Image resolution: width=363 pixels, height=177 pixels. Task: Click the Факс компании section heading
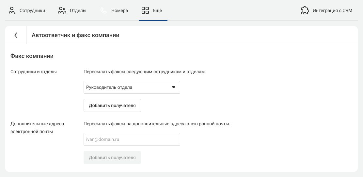click(x=32, y=56)
